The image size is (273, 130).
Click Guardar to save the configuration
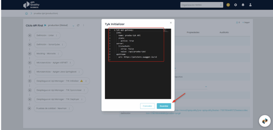pos(164,106)
